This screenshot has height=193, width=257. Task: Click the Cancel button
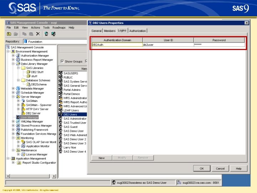[x=220, y=169]
